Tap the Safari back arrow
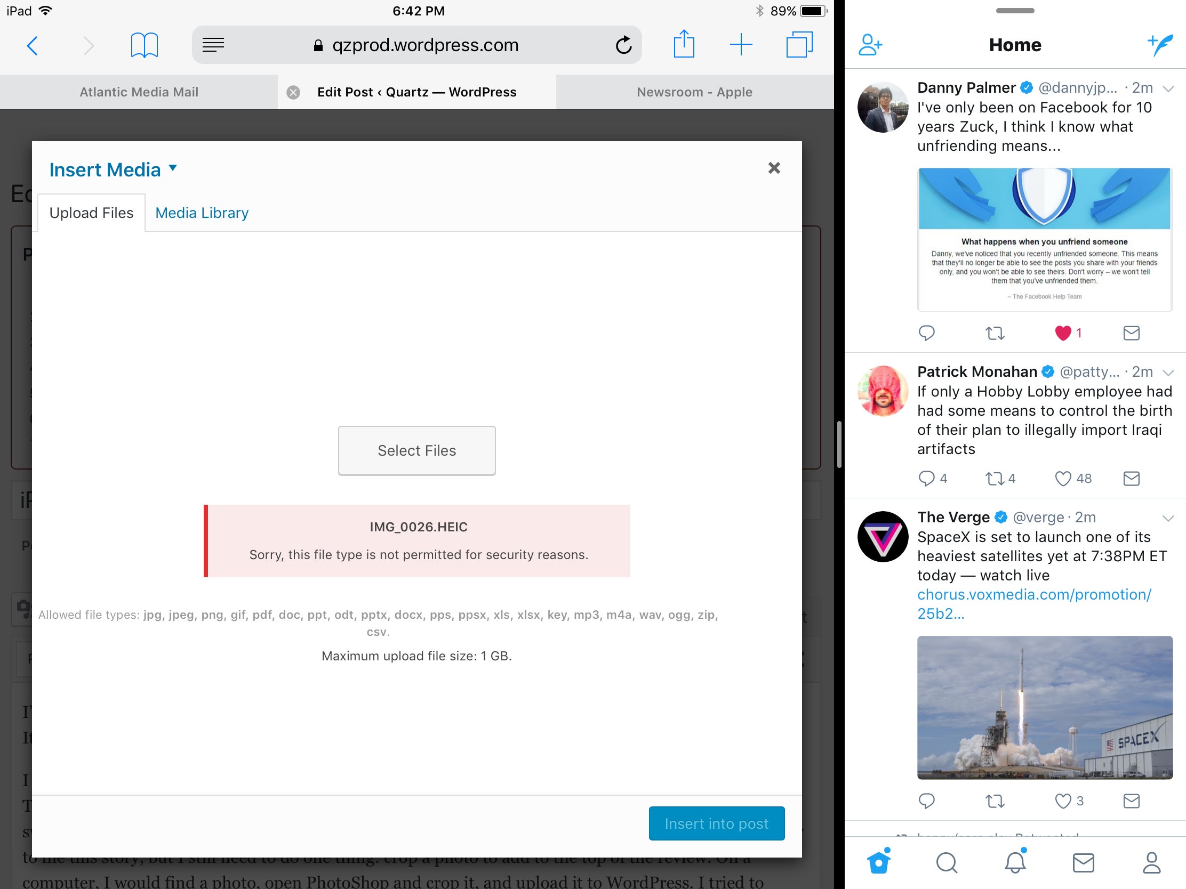 tap(33, 45)
